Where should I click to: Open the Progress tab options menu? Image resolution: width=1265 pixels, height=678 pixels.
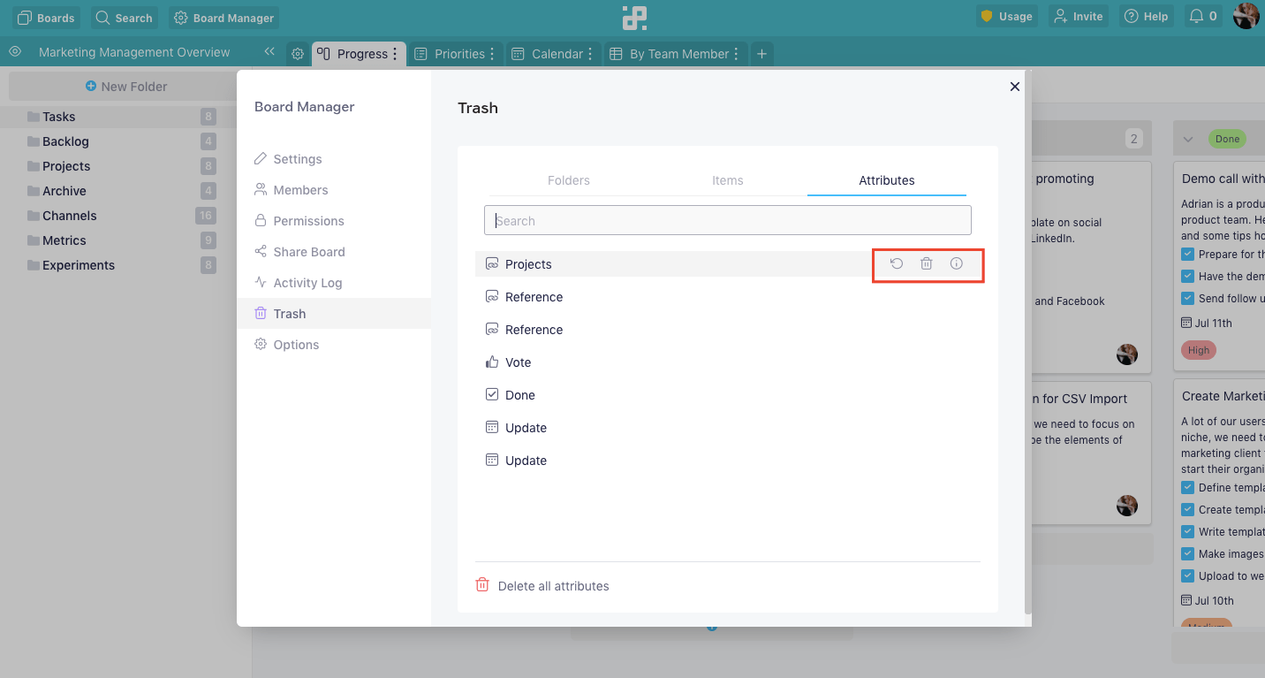pos(395,54)
